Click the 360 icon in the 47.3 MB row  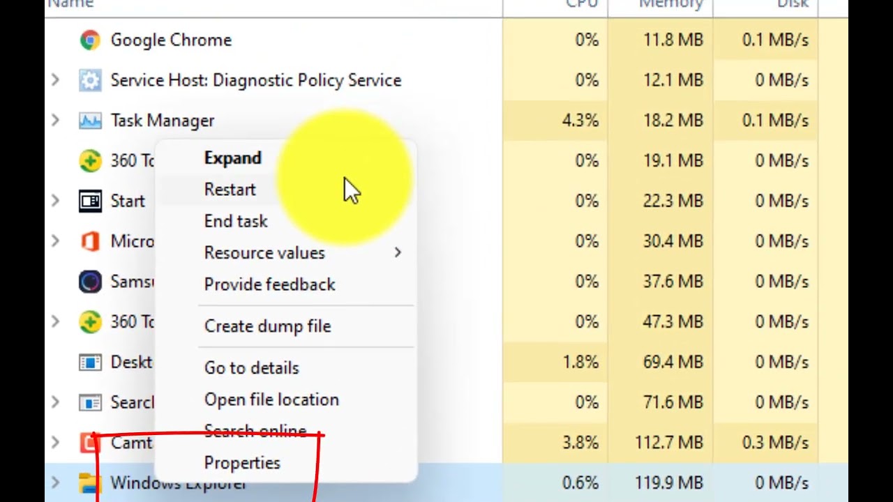click(x=90, y=322)
